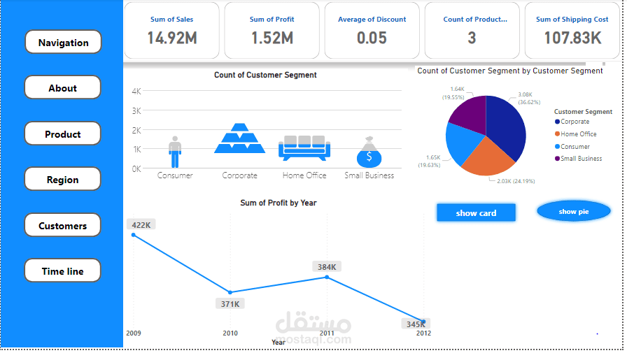
Task: Click the 1.65K (19.63%) pie label
Action: coord(429,161)
